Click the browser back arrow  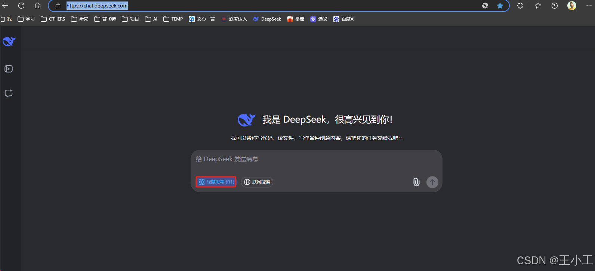(x=5, y=6)
